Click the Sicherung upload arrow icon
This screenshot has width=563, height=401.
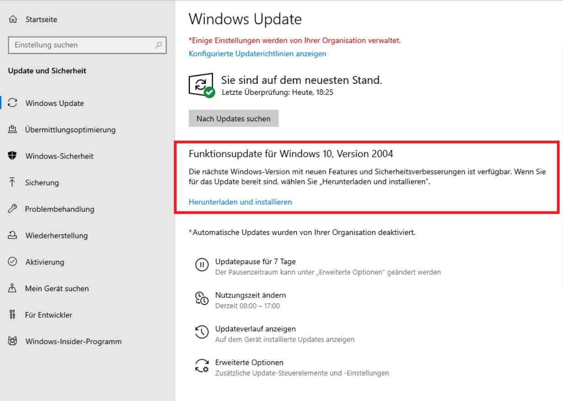[x=13, y=183]
